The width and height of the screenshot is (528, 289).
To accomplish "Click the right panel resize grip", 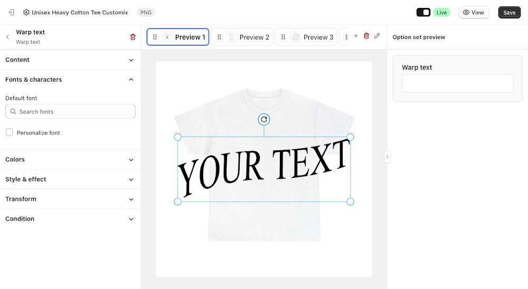I will point(387,157).
